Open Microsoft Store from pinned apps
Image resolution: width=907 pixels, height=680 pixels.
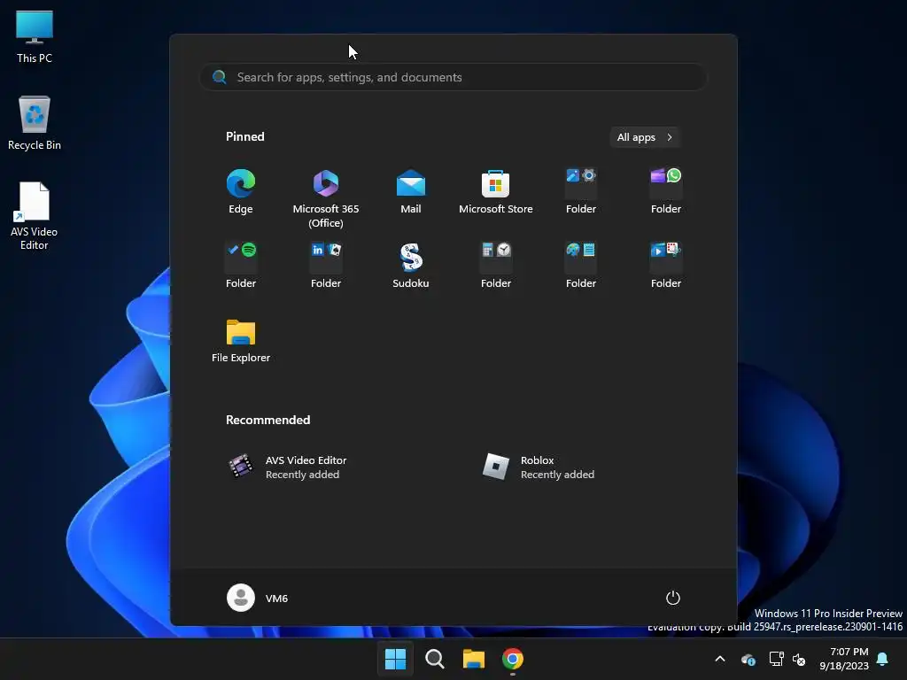496,191
